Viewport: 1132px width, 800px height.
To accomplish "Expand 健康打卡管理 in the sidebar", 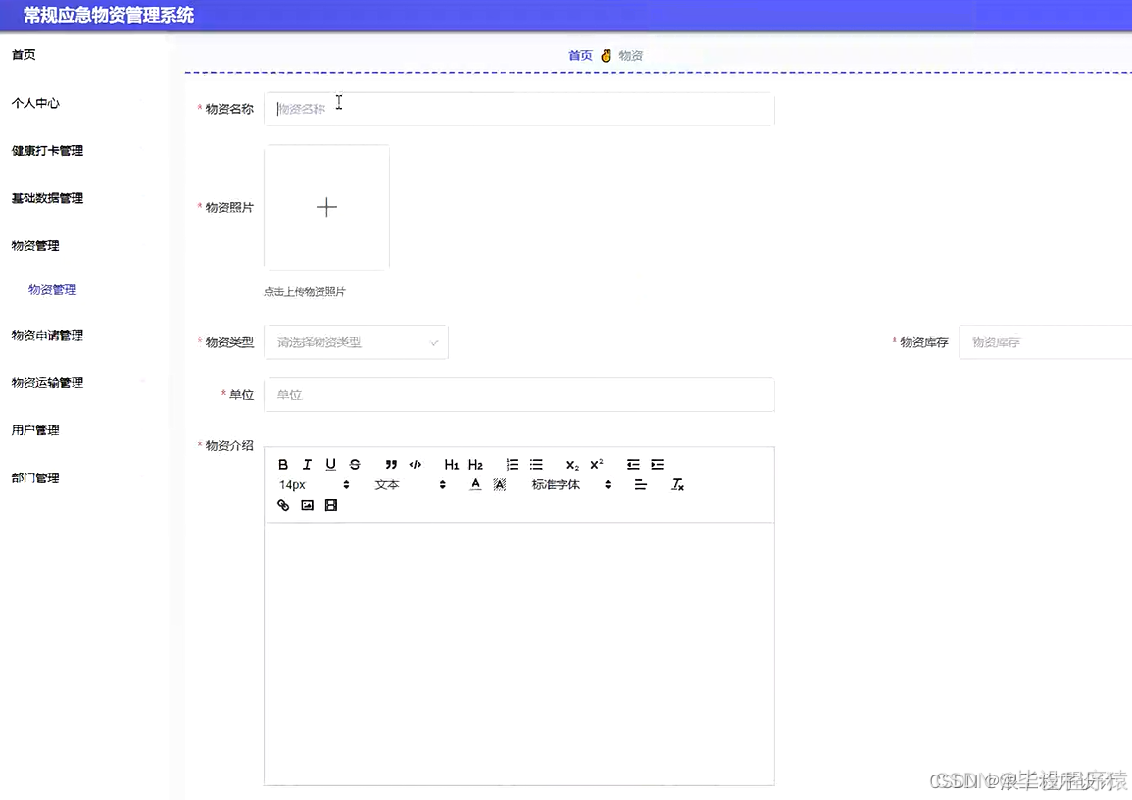I will (x=48, y=150).
